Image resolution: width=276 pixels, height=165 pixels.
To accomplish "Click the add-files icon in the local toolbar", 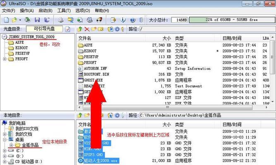I will (110, 115).
